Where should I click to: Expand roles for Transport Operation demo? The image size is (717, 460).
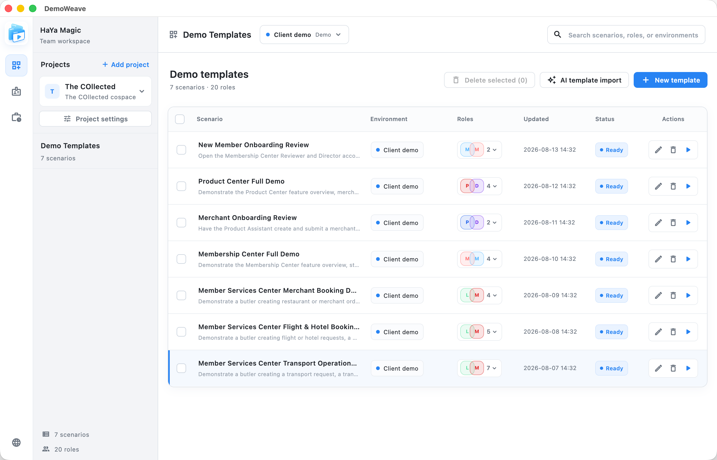tap(479, 368)
